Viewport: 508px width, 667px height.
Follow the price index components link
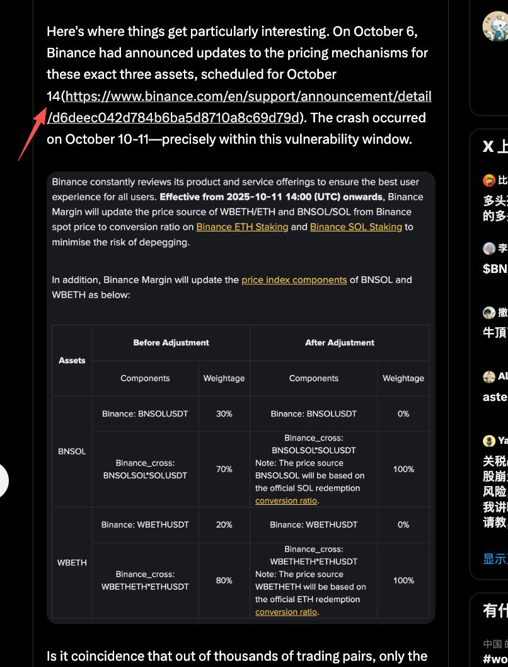pos(294,280)
